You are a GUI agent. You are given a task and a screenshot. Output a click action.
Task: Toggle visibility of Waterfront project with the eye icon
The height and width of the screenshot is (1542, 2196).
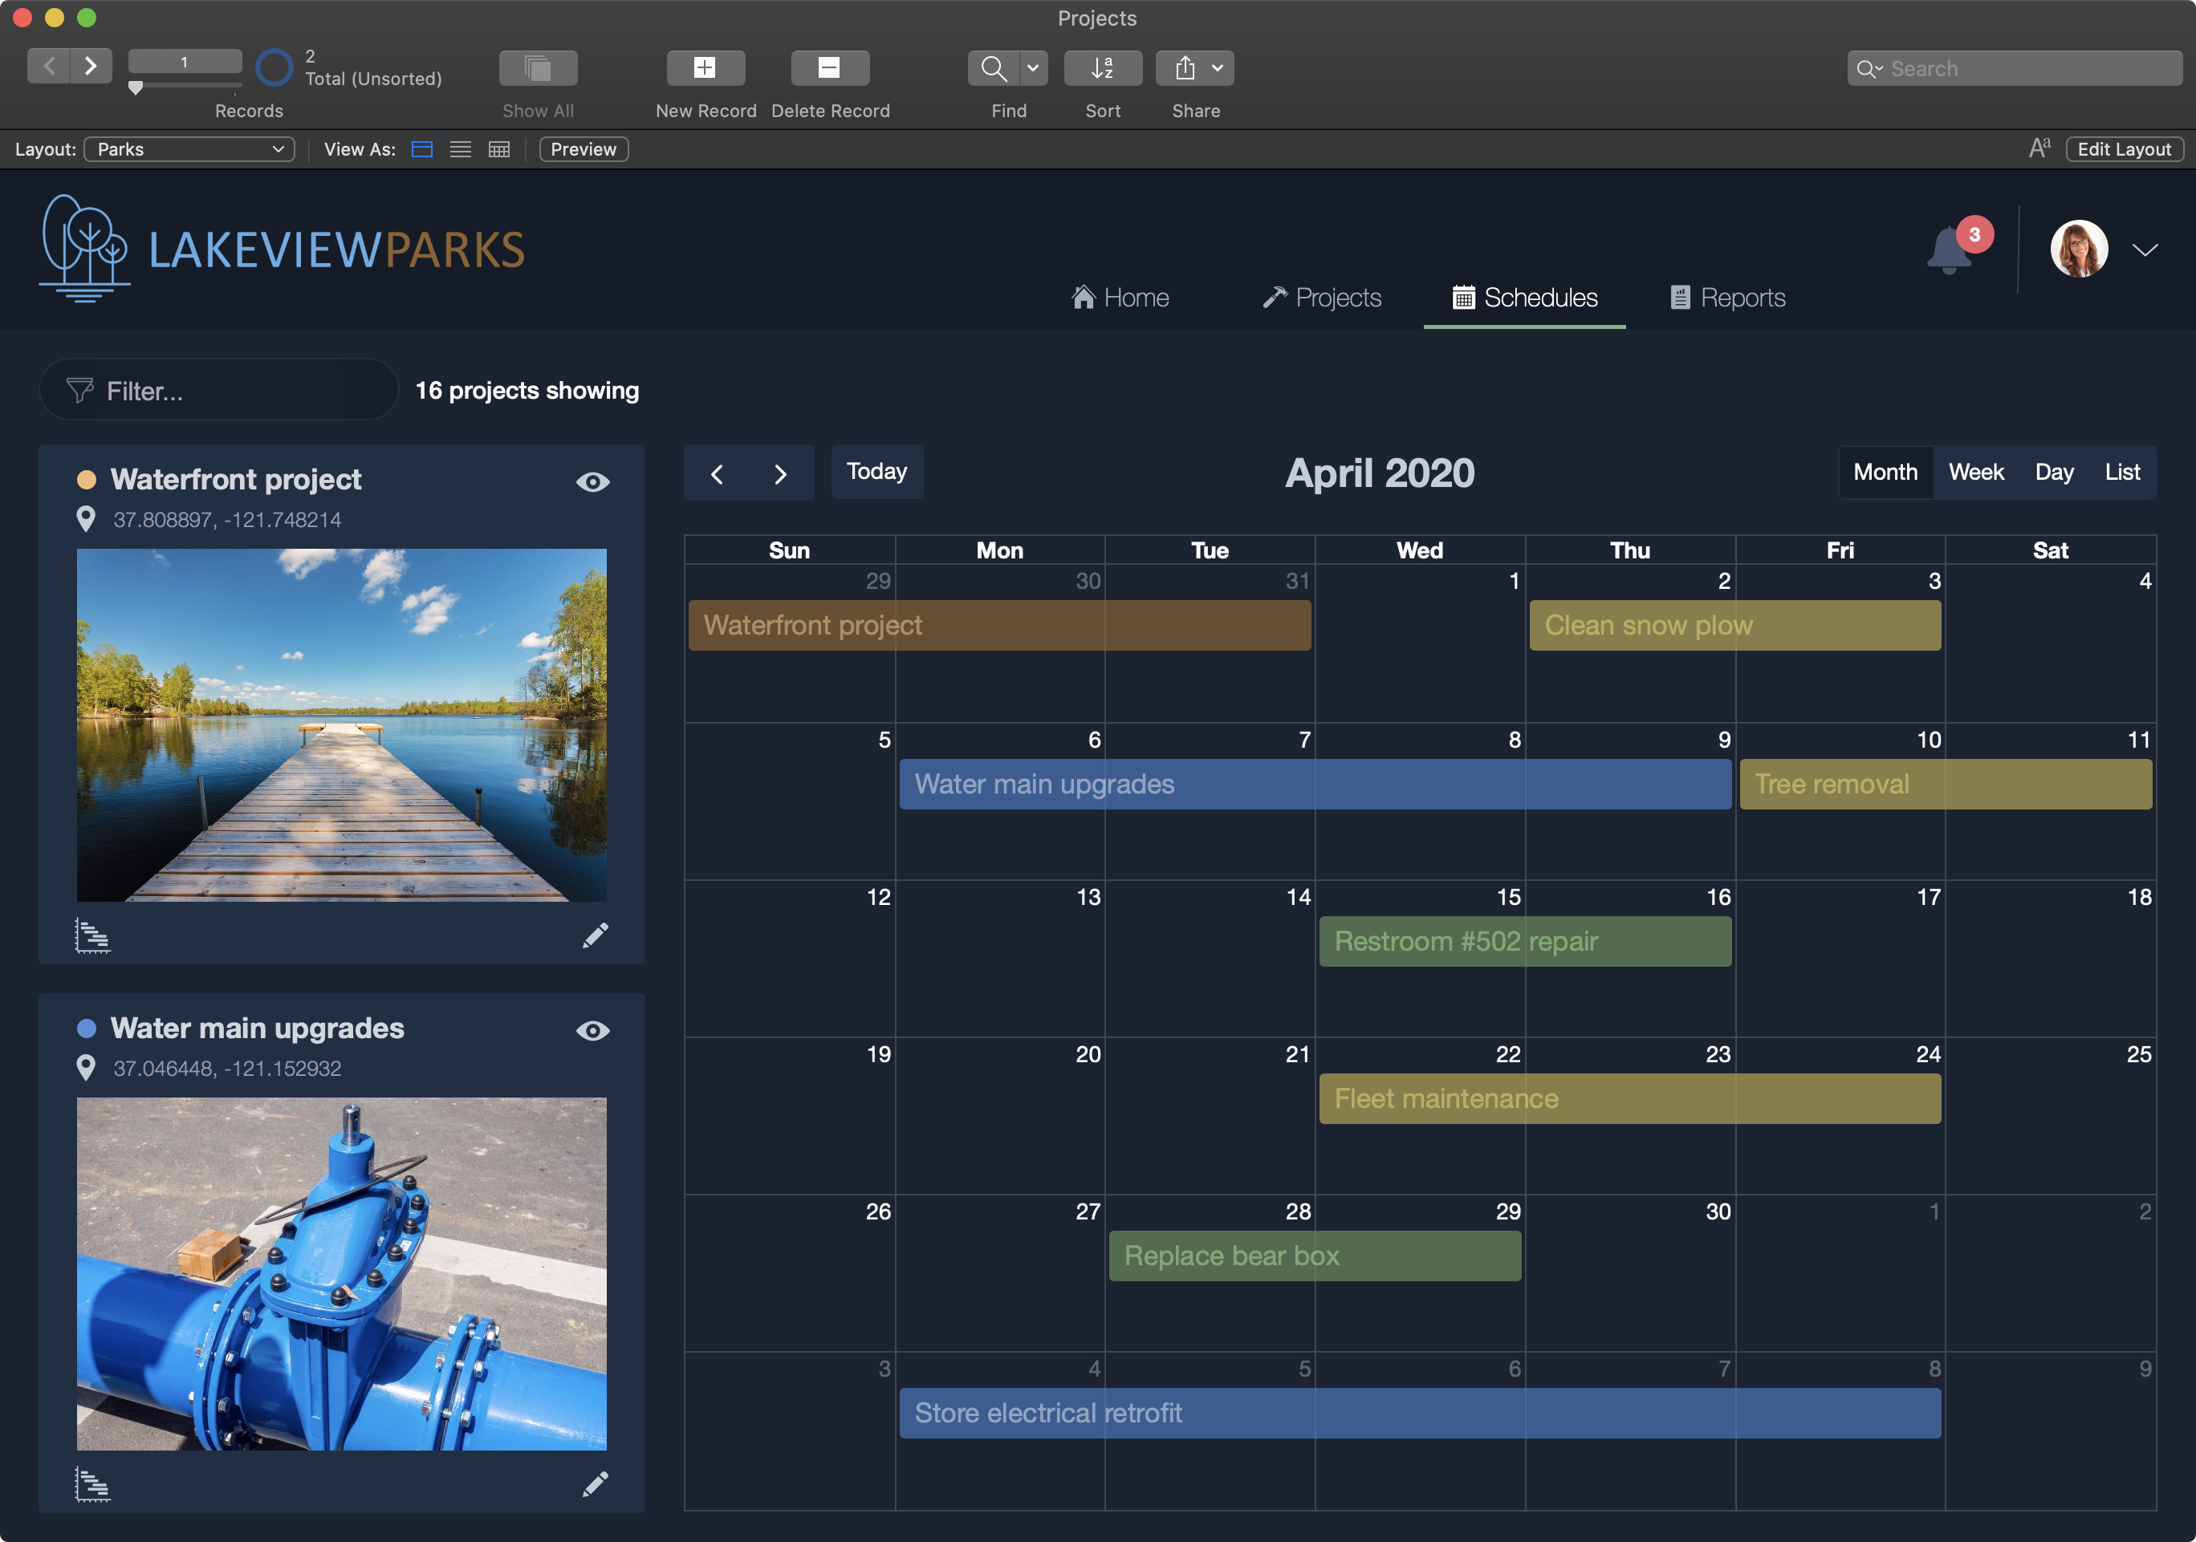click(x=594, y=482)
